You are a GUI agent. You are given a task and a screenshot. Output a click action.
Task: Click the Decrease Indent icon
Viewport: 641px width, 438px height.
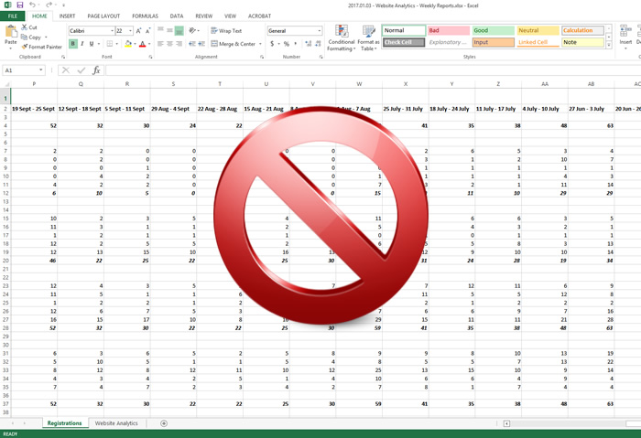point(192,44)
